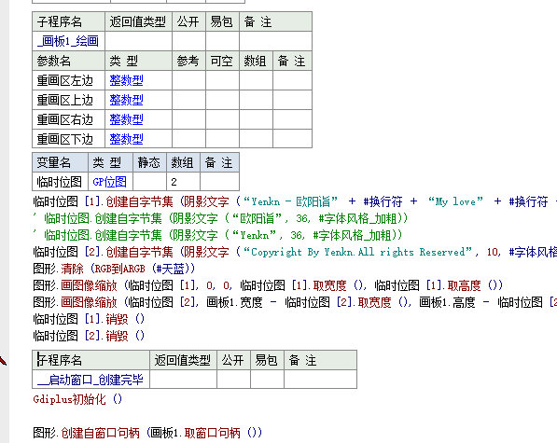Click 变量名 column header

click(x=61, y=162)
